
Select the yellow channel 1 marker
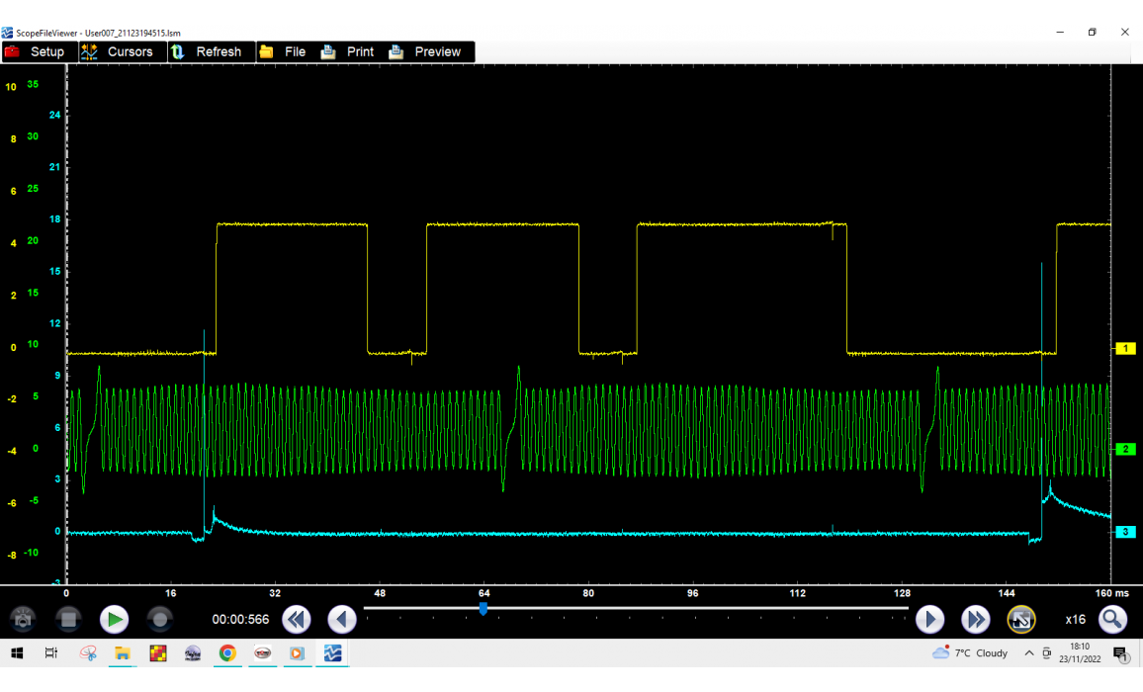(1125, 348)
